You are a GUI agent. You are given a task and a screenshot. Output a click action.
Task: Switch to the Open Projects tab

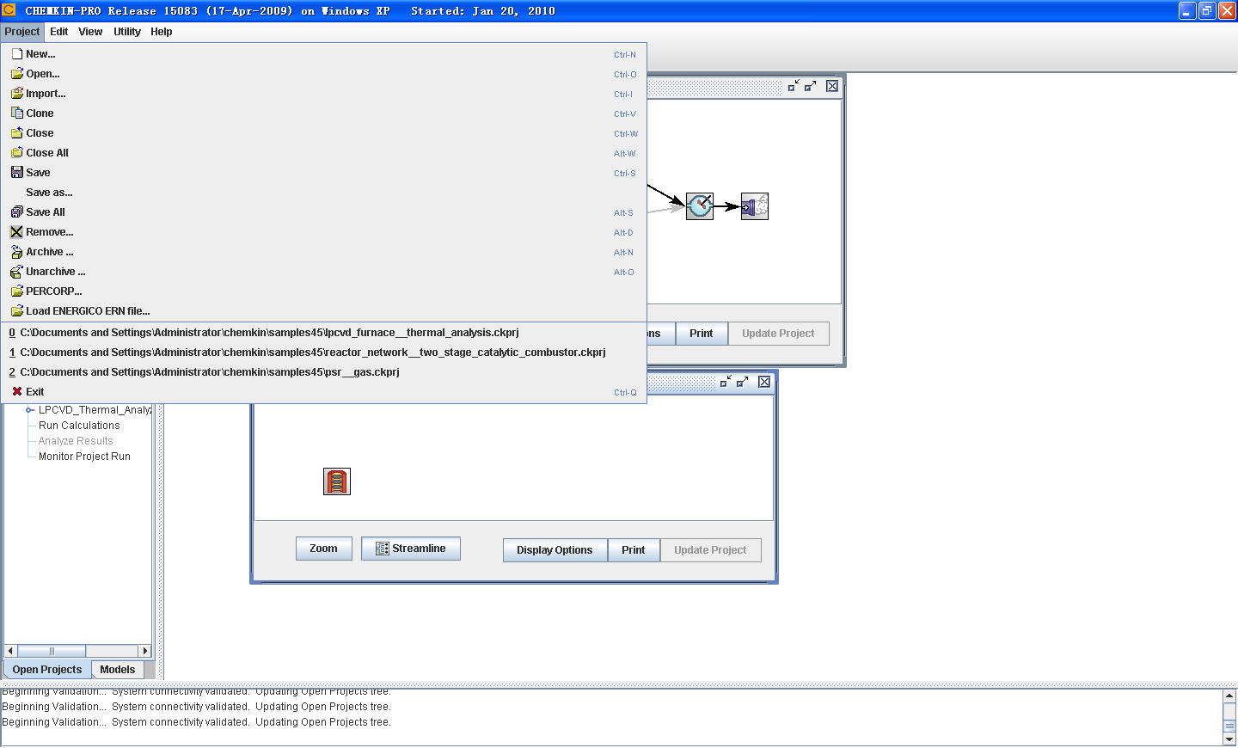(x=47, y=670)
